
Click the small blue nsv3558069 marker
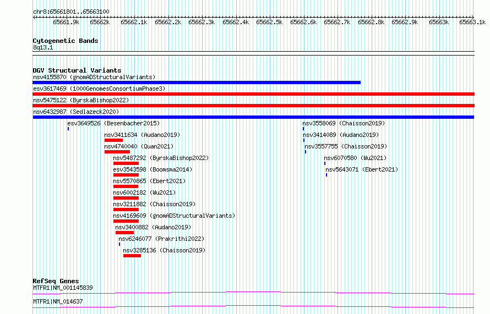[x=303, y=129]
